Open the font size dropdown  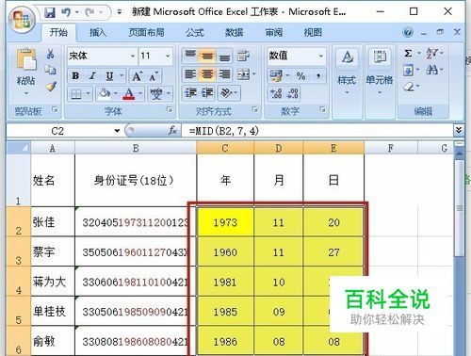click(x=168, y=56)
